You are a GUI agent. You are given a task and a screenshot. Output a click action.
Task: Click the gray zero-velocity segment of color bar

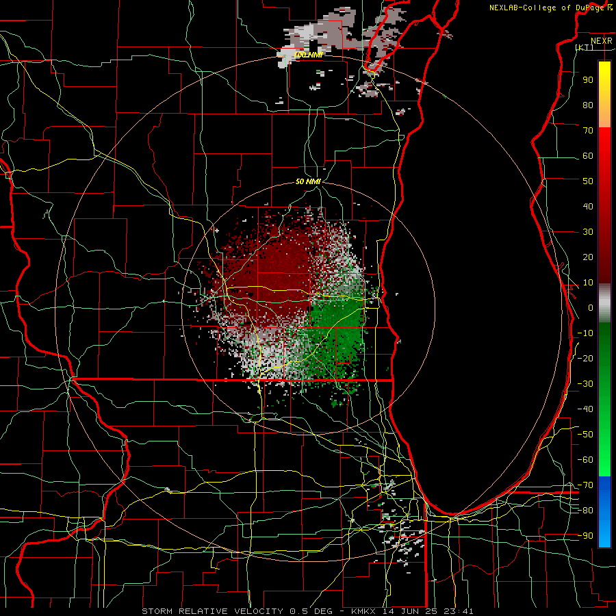[604, 303]
